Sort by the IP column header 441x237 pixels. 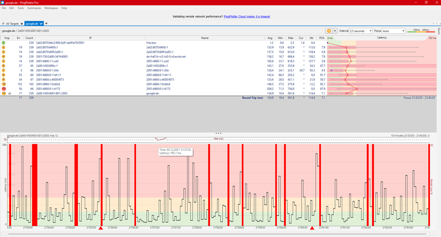coord(90,38)
